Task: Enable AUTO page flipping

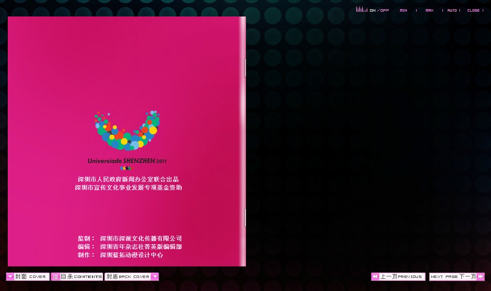Action: 452,10
